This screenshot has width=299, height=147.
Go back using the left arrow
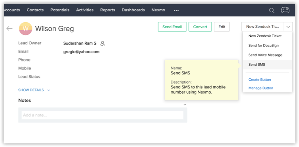pyautogui.click(x=9, y=29)
